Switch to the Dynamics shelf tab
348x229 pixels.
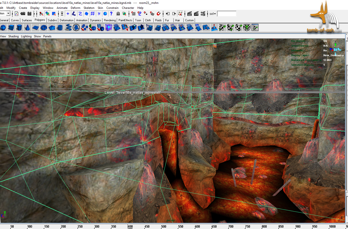[x=96, y=20]
